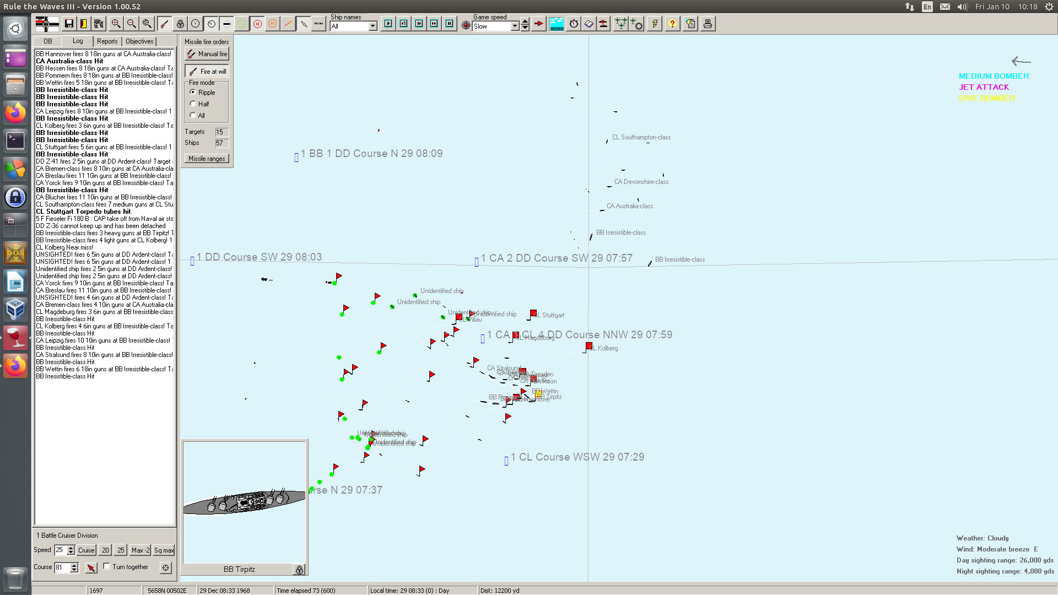Click the padlock toolbar icon
1058x595 pixels.
pos(180,24)
